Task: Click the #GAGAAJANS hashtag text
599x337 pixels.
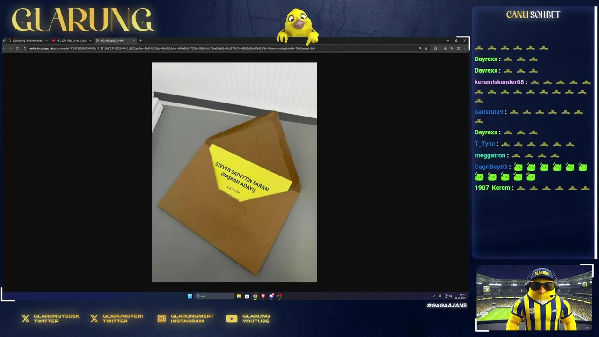Action: coord(446,305)
